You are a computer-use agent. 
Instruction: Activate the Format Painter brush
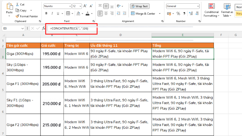(x=27, y=16)
